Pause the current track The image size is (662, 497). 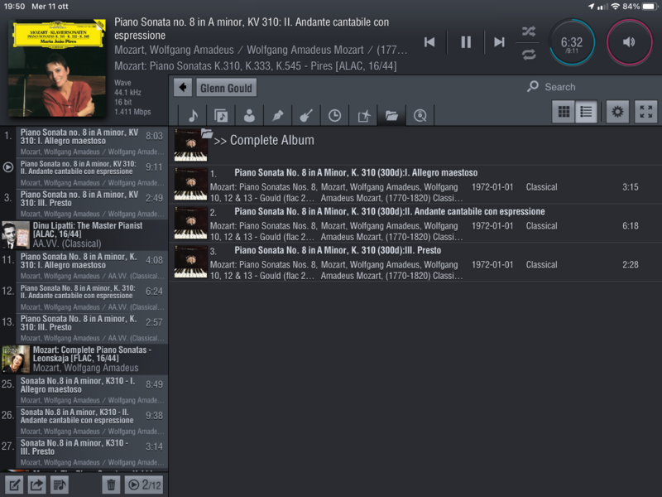tap(466, 42)
